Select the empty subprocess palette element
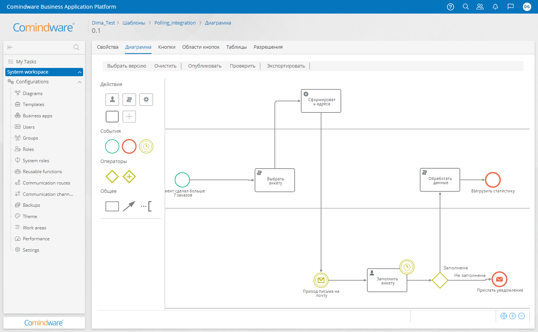The image size is (538, 332). tap(112, 117)
